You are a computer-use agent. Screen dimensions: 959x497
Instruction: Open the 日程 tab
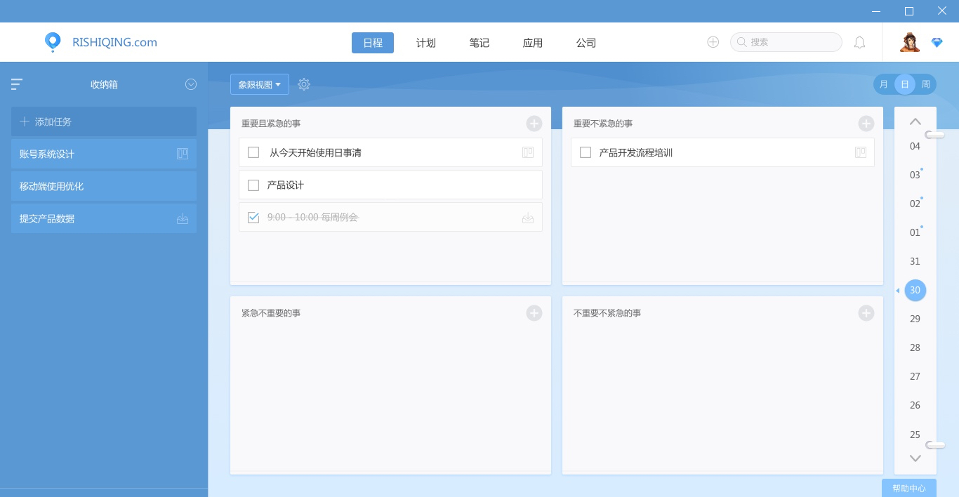coord(373,43)
